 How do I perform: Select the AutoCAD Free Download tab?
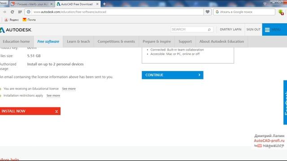[x=78, y=4]
